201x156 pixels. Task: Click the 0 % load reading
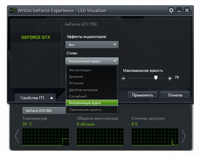pyautogui.click(x=134, y=124)
